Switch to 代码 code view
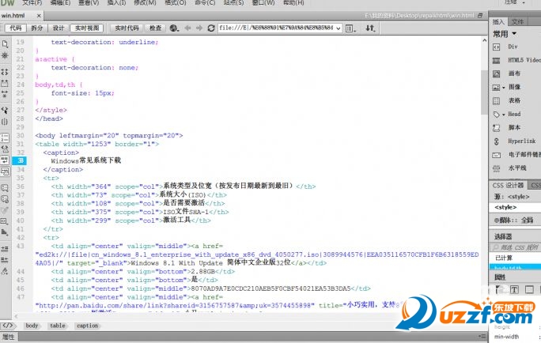This screenshot has width=541, height=343. click(x=16, y=28)
